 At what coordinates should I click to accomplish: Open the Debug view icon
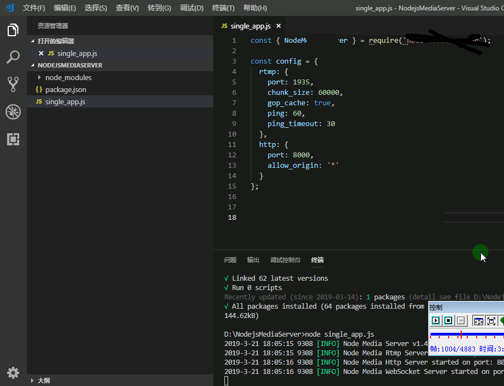13,112
